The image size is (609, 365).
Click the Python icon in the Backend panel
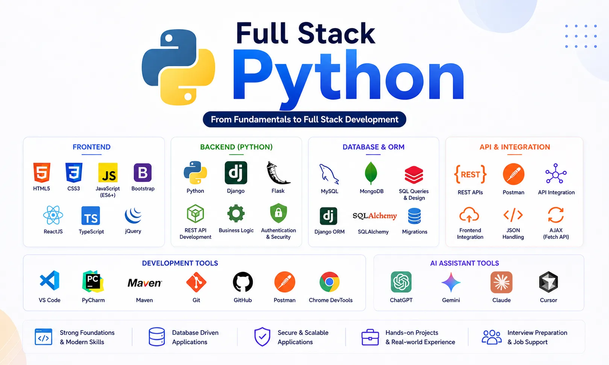tap(195, 173)
